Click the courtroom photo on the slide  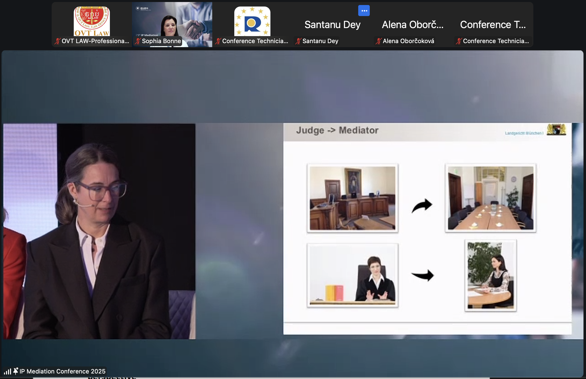352,198
